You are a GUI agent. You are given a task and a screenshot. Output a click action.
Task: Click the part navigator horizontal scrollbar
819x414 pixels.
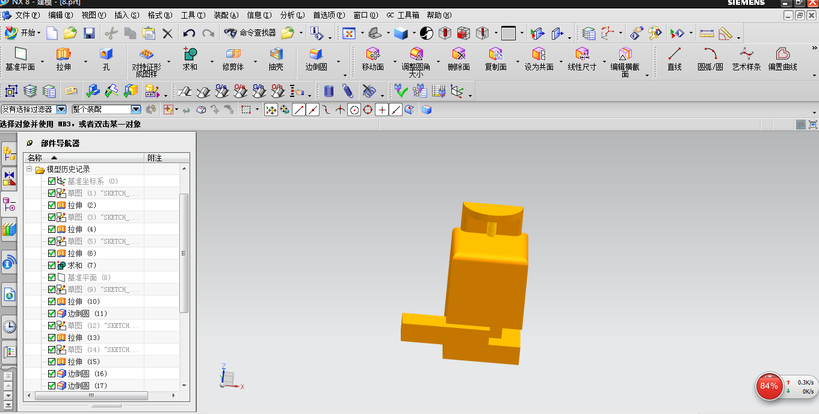(90, 395)
